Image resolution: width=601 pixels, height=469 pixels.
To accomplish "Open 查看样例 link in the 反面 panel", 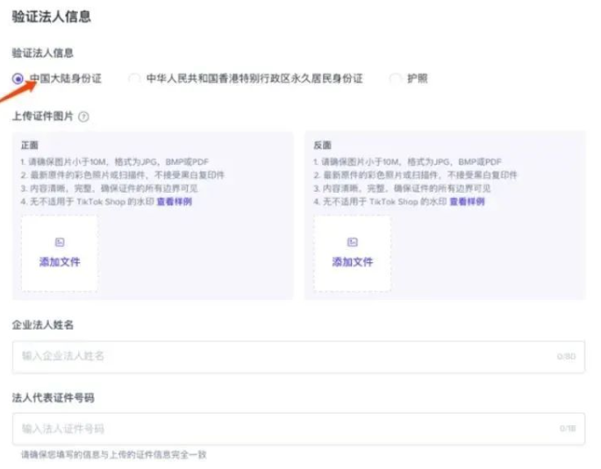I will coord(467,202).
